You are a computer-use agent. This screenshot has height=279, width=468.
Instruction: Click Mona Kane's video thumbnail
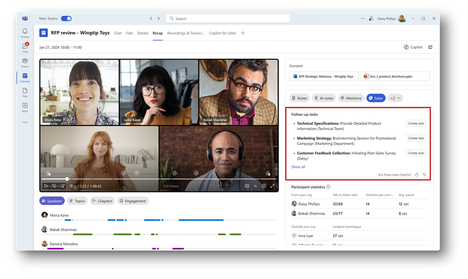[x=79, y=92]
